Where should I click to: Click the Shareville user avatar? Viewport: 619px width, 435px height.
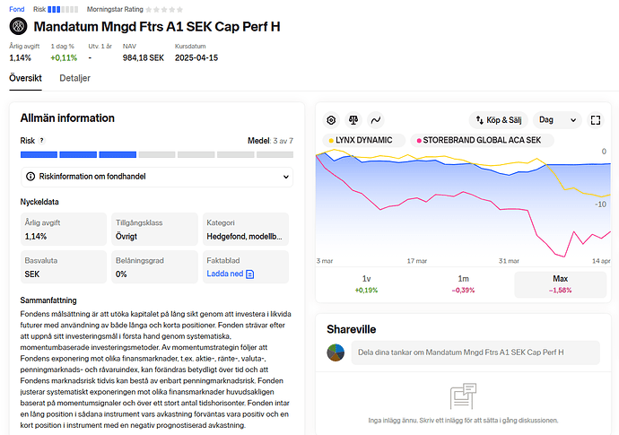[335, 352]
